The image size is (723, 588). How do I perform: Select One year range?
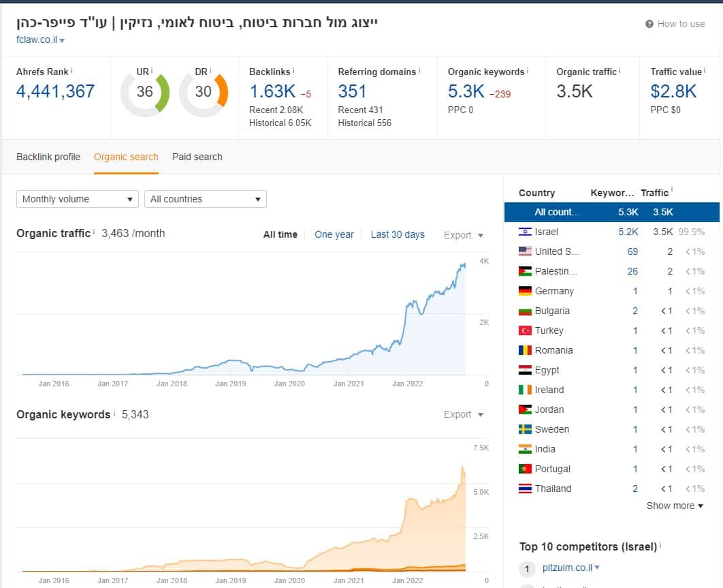pos(334,234)
